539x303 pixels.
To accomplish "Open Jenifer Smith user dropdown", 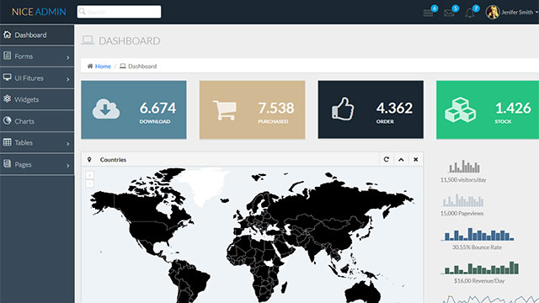I will point(511,13).
